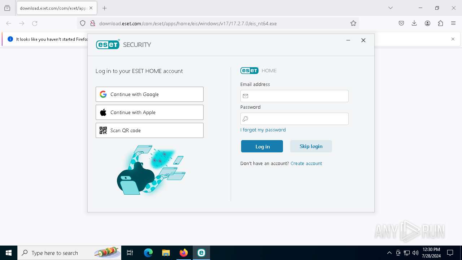The height and width of the screenshot is (260, 462).
Task: Open Firefox downloads panel
Action: coord(414,23)
